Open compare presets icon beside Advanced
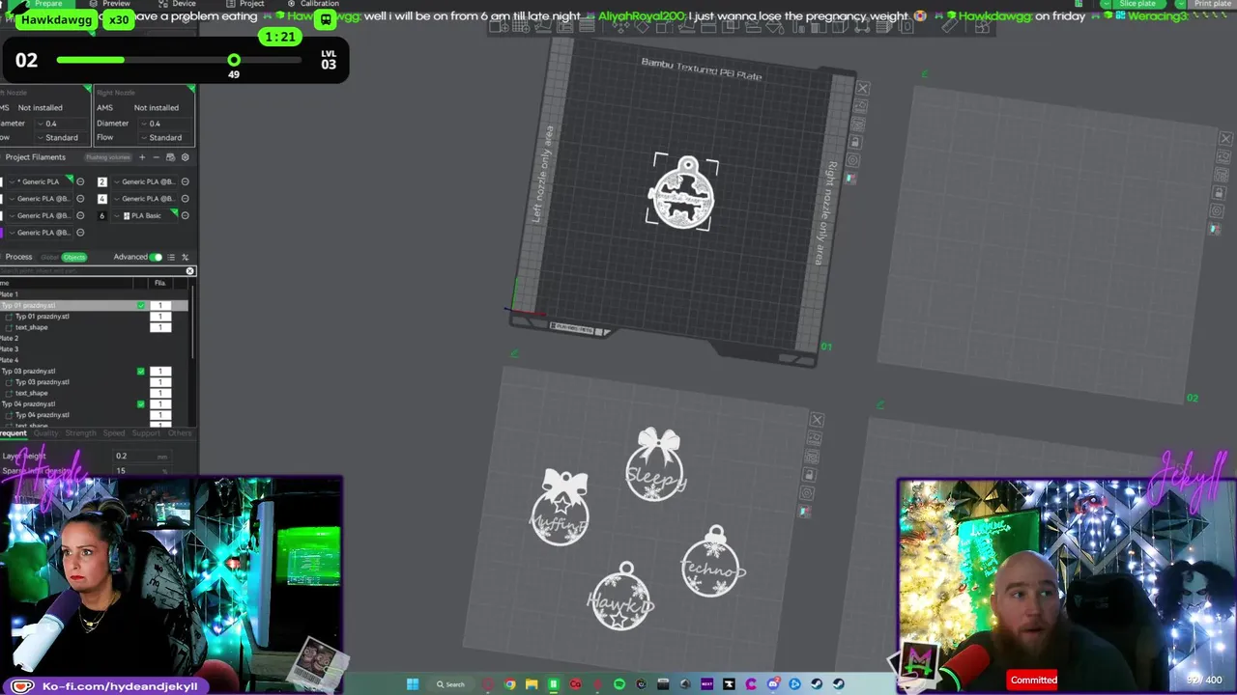The height and width of the screenshot is (695, 1237). 185,257
